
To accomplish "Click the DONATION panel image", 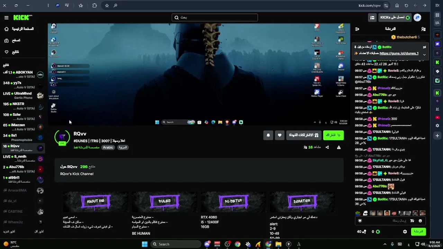I will 302,201.
